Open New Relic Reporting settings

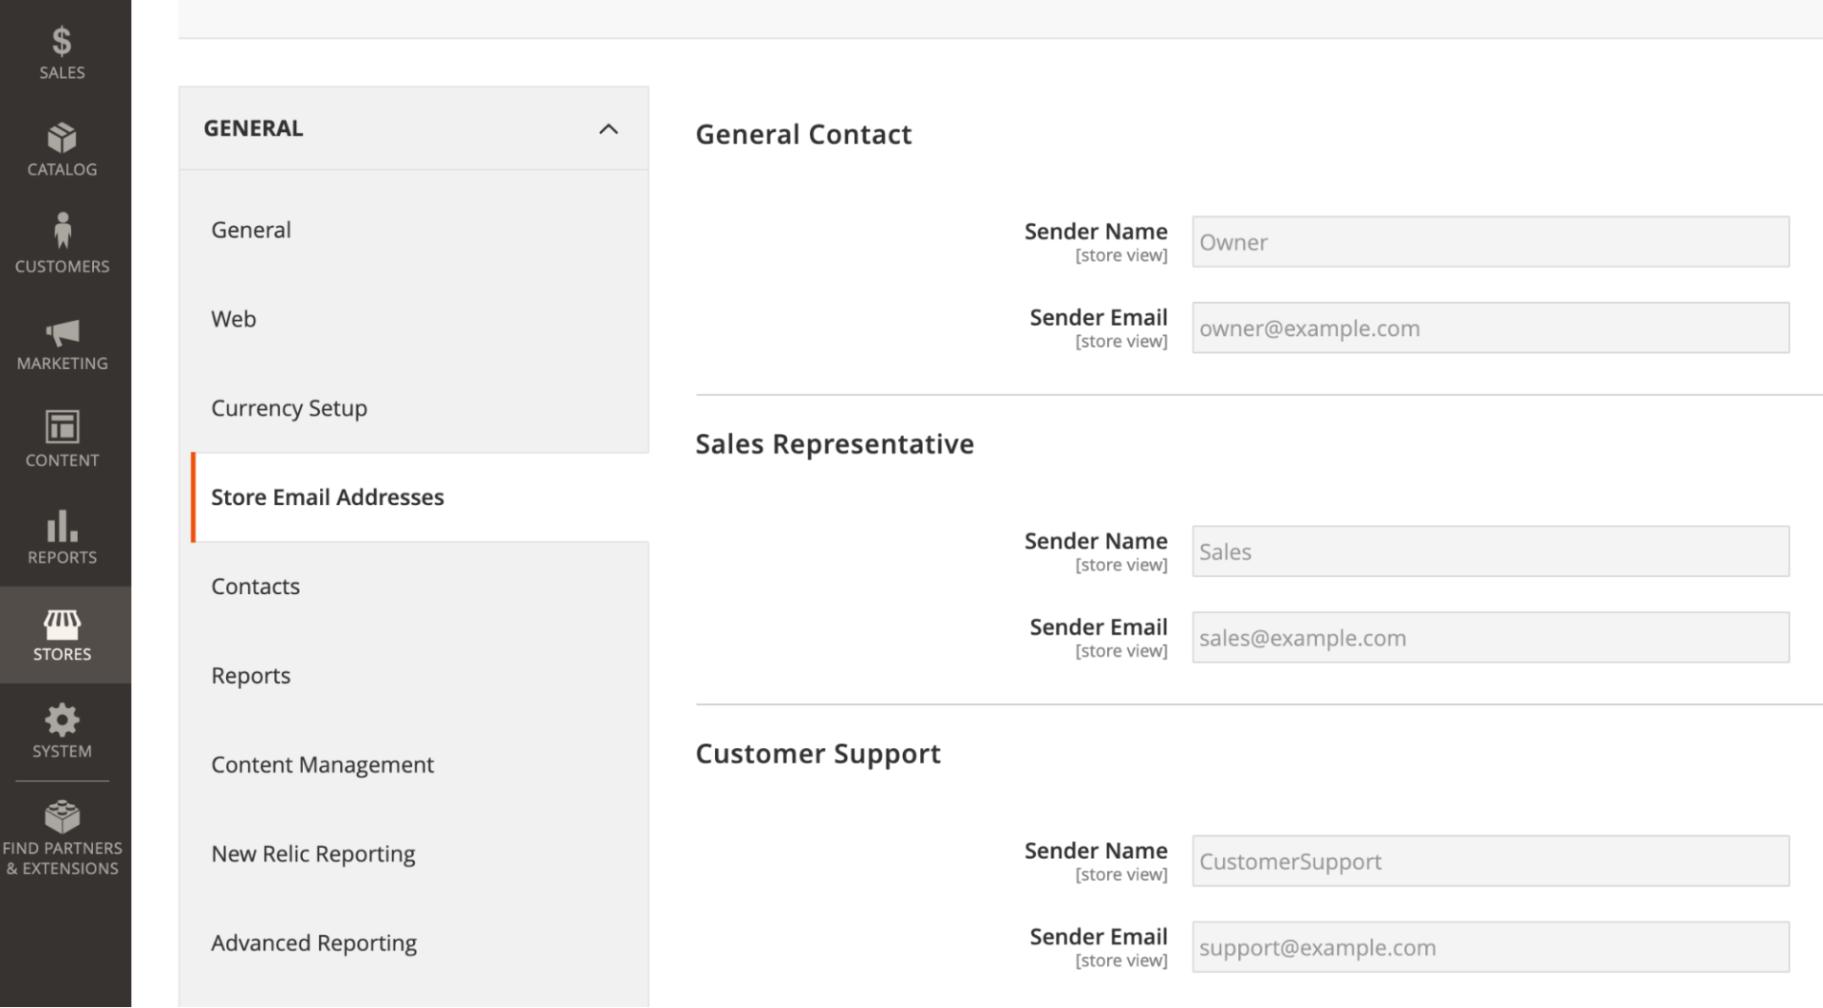(313, 853)
